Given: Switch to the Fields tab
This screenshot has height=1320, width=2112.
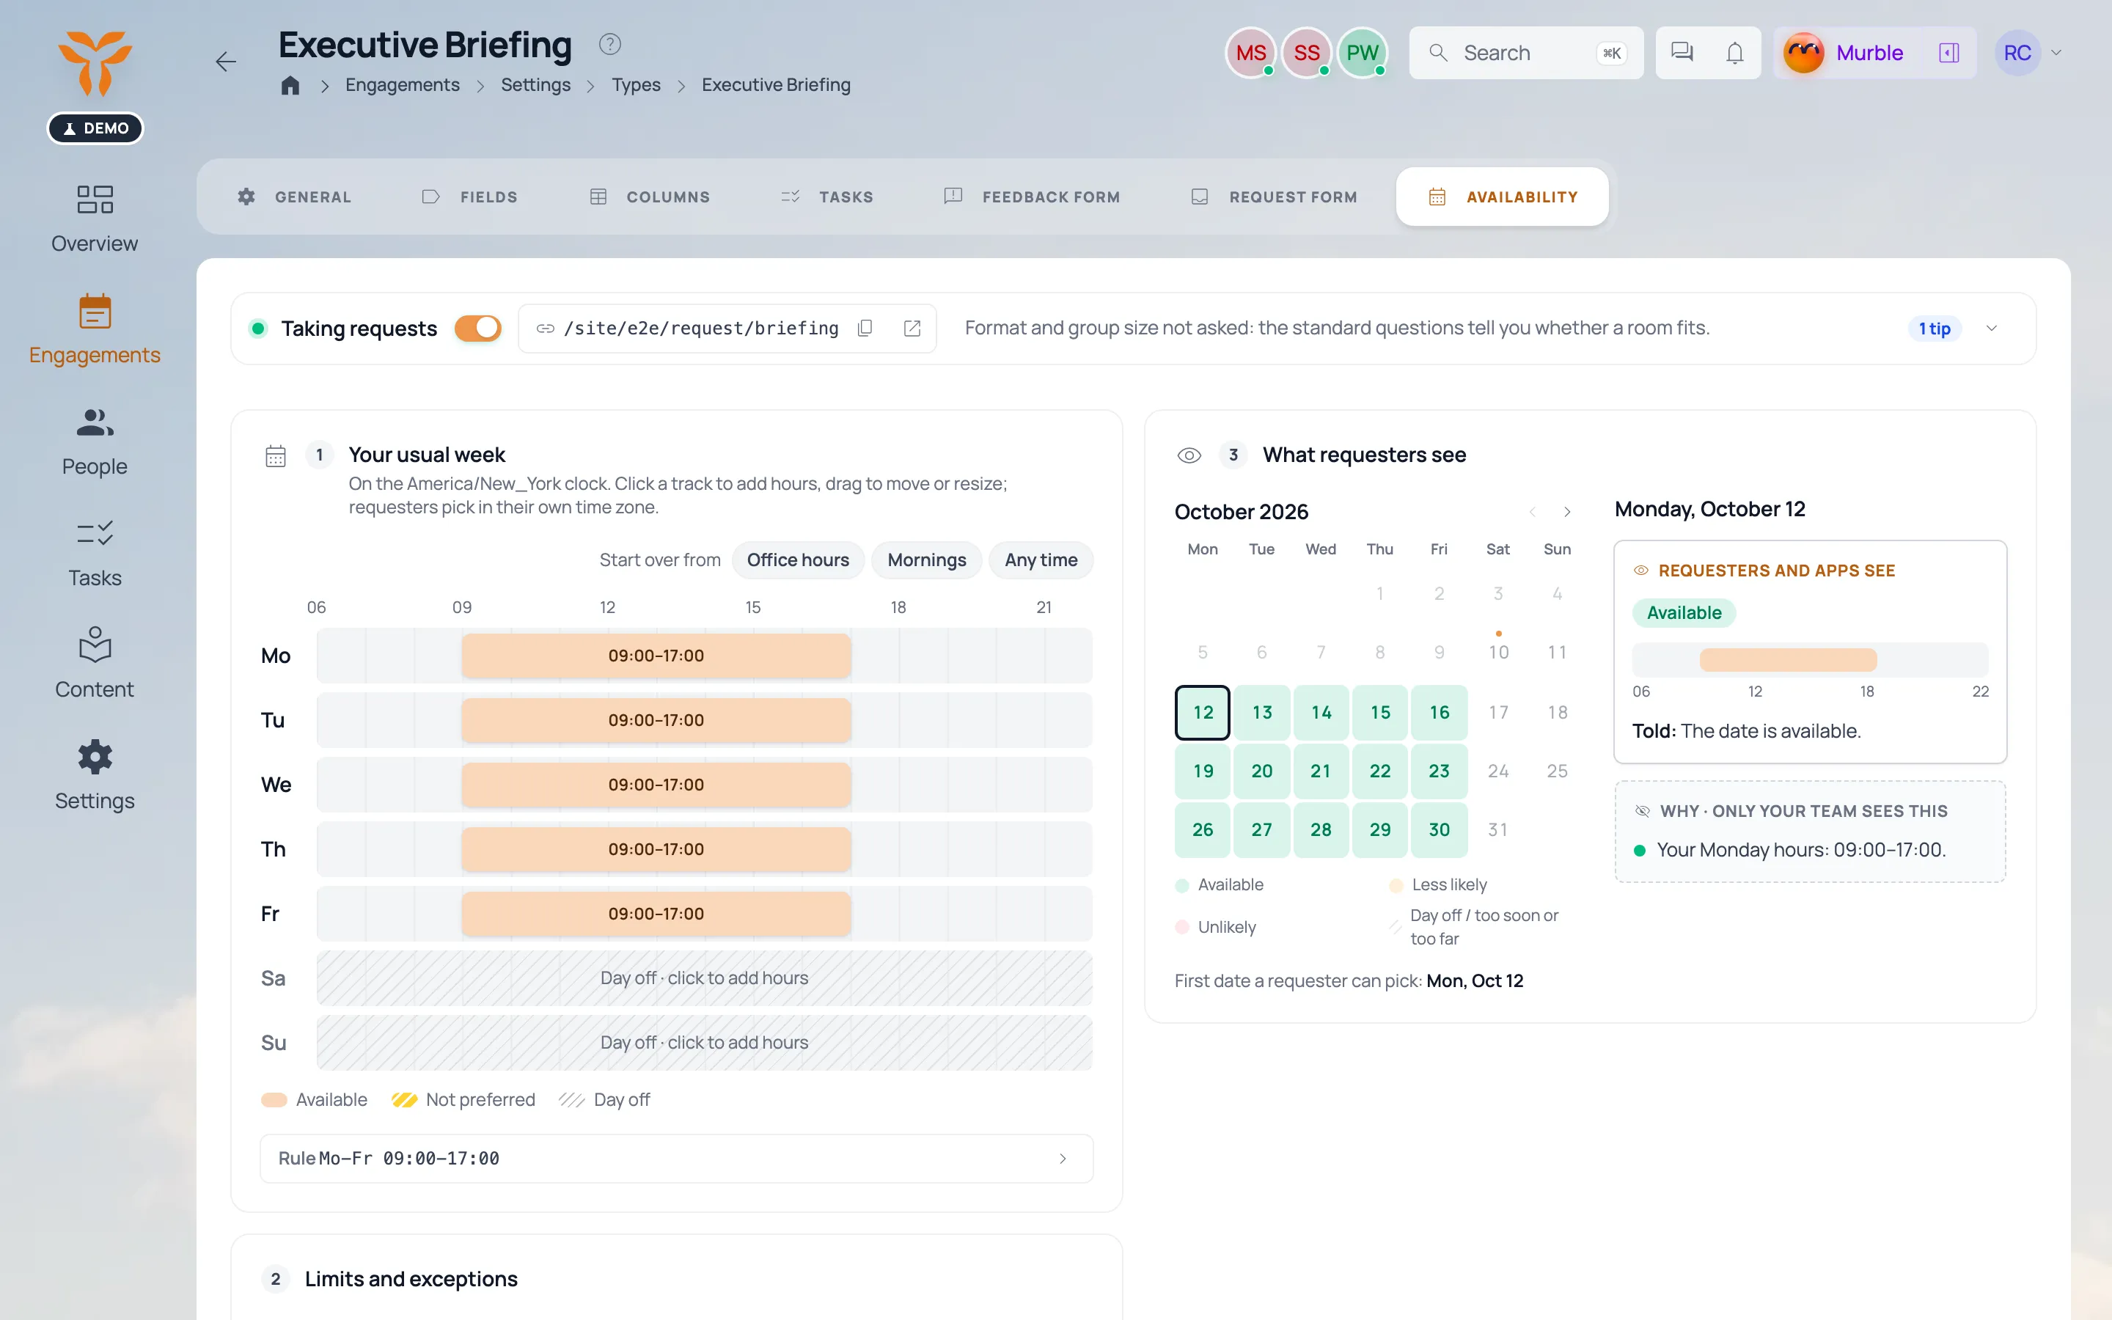Looking at the screenshot, I should point(469,197).
